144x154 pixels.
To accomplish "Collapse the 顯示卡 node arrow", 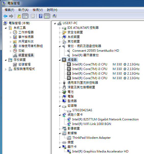I will click(60, 147).
